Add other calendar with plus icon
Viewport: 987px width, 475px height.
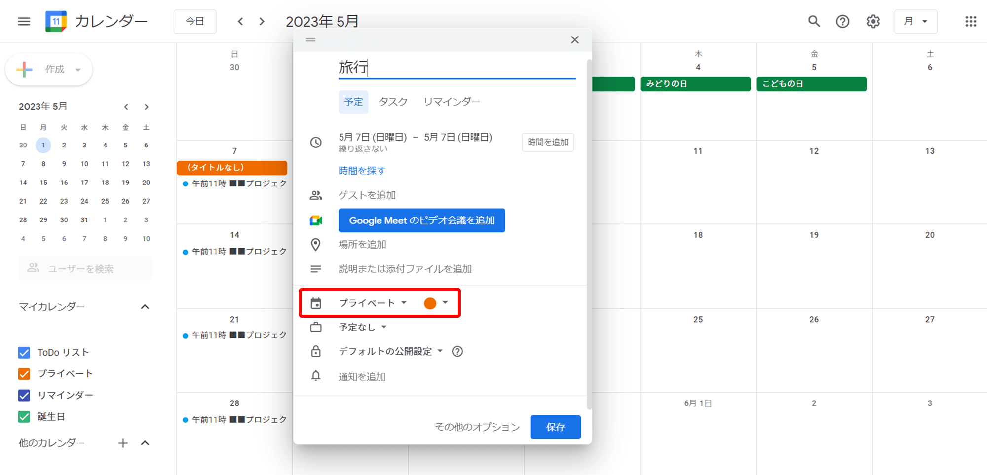tap(123, 443)
